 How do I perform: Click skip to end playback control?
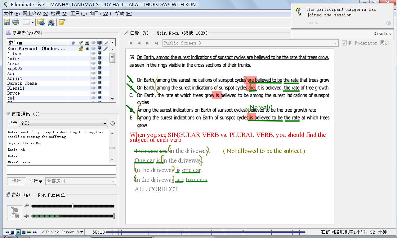tap(35, 232)
